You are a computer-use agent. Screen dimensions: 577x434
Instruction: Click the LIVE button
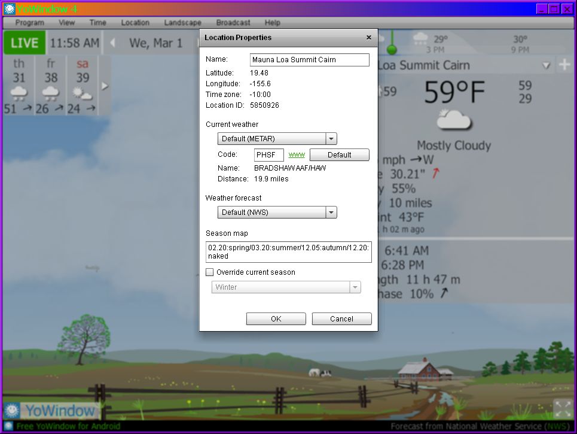click(25, 43)
